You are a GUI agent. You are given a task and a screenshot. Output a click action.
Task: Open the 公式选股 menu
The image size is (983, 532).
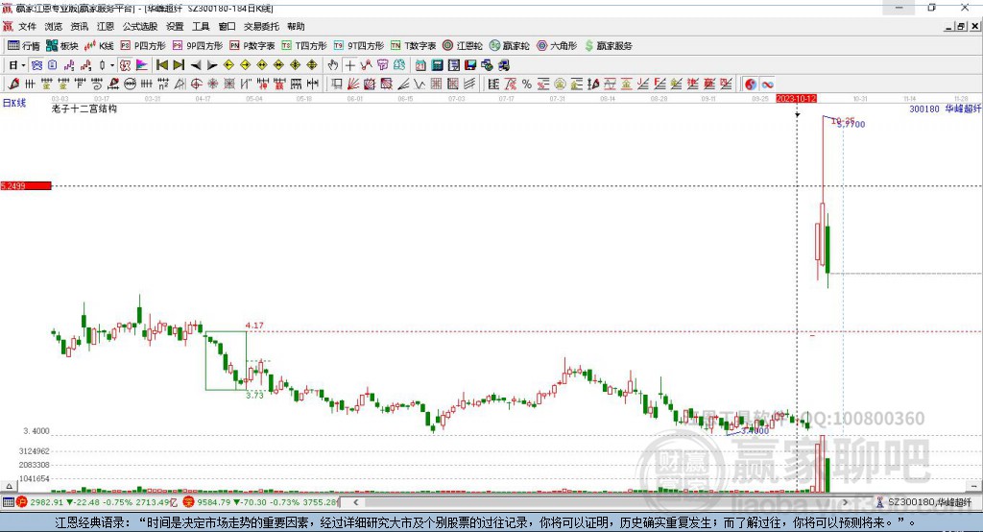[x=139, y=27]
